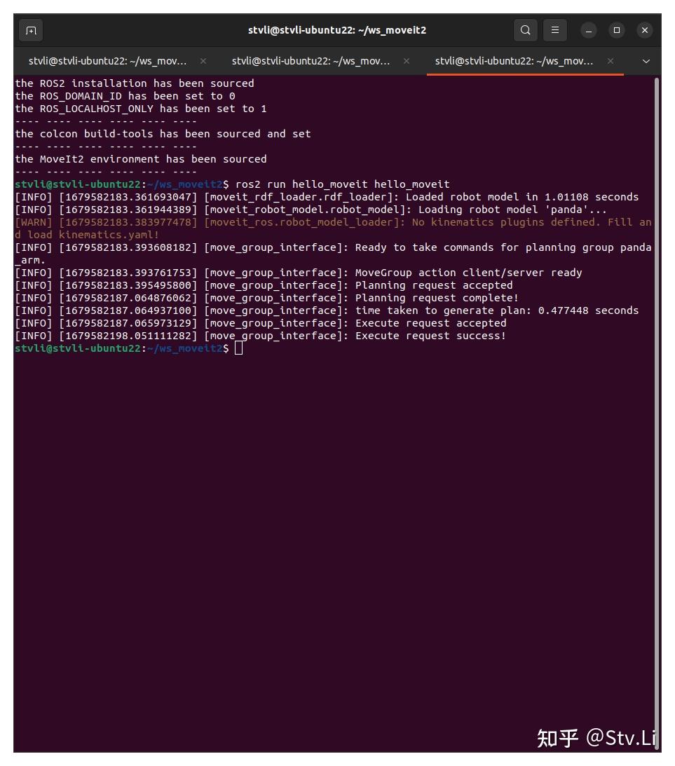Click the search magnifier icon
Image resolution: width=675 pixels, height=766 pixels.
pos(525,30)
